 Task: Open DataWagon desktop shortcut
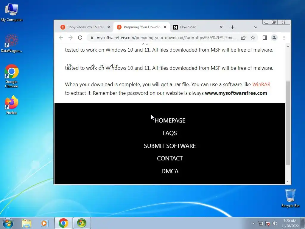(x=12, y=44)
